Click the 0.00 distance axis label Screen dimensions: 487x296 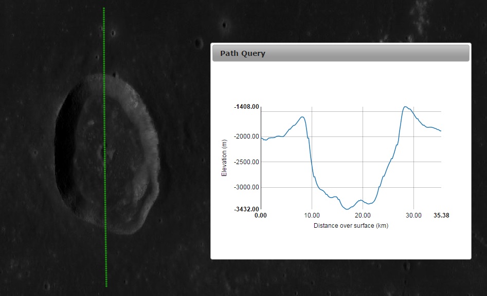coord(261,215)
